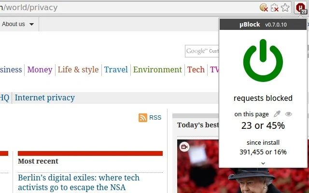Open the Life & style section

[78, 69]
